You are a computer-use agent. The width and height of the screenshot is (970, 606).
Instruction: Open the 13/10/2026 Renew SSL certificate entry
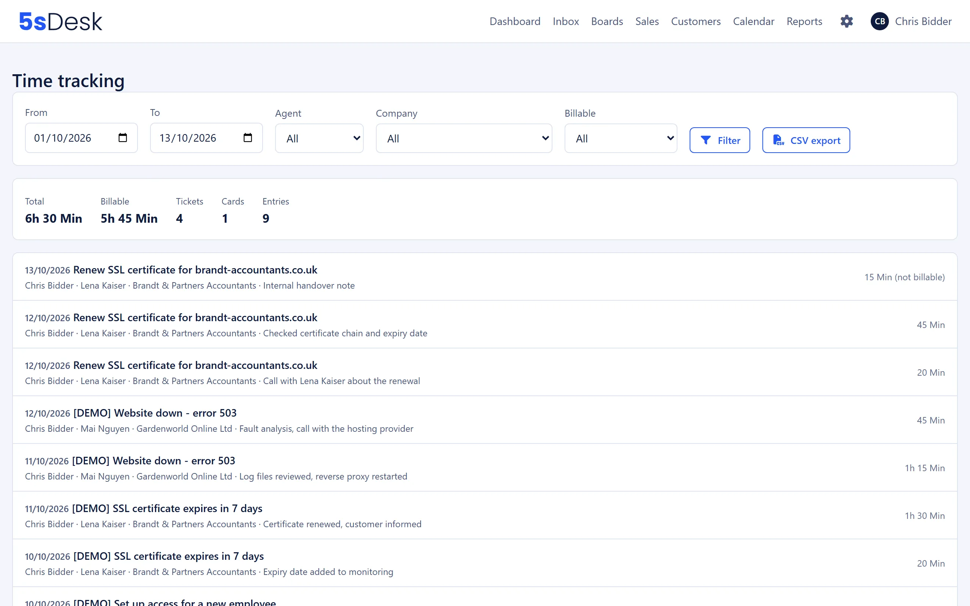coord(485,277)
